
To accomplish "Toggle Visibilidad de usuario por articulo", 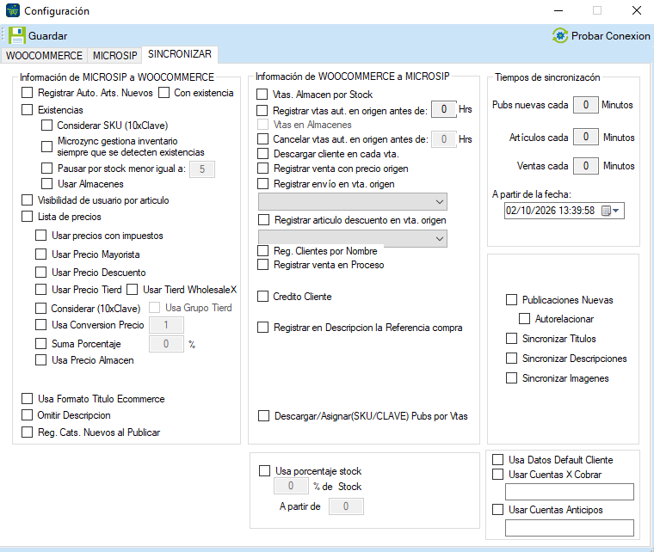I will pyautogui.click(x=28, y=200).
